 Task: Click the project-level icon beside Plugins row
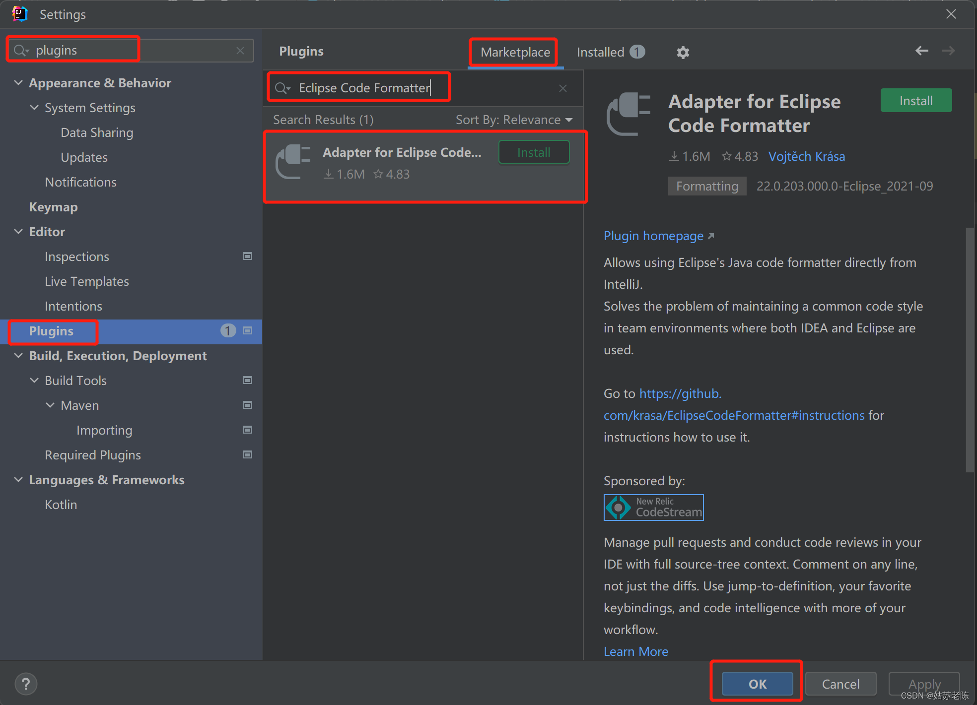coord(247,330)
